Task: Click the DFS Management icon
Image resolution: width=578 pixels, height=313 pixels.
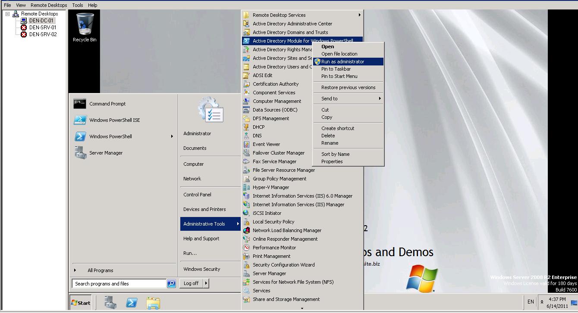Action: 246,118
